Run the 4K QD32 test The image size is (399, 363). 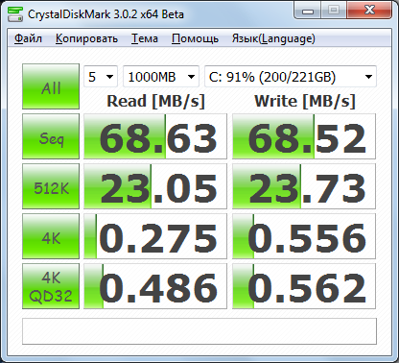tap(51, 286)
